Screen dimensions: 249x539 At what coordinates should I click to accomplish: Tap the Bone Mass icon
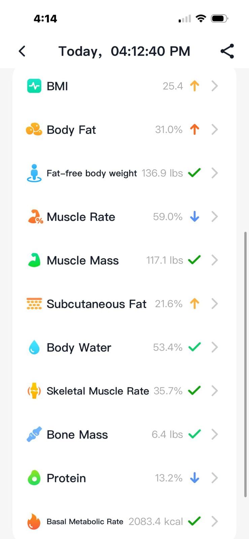coord(34,435)
